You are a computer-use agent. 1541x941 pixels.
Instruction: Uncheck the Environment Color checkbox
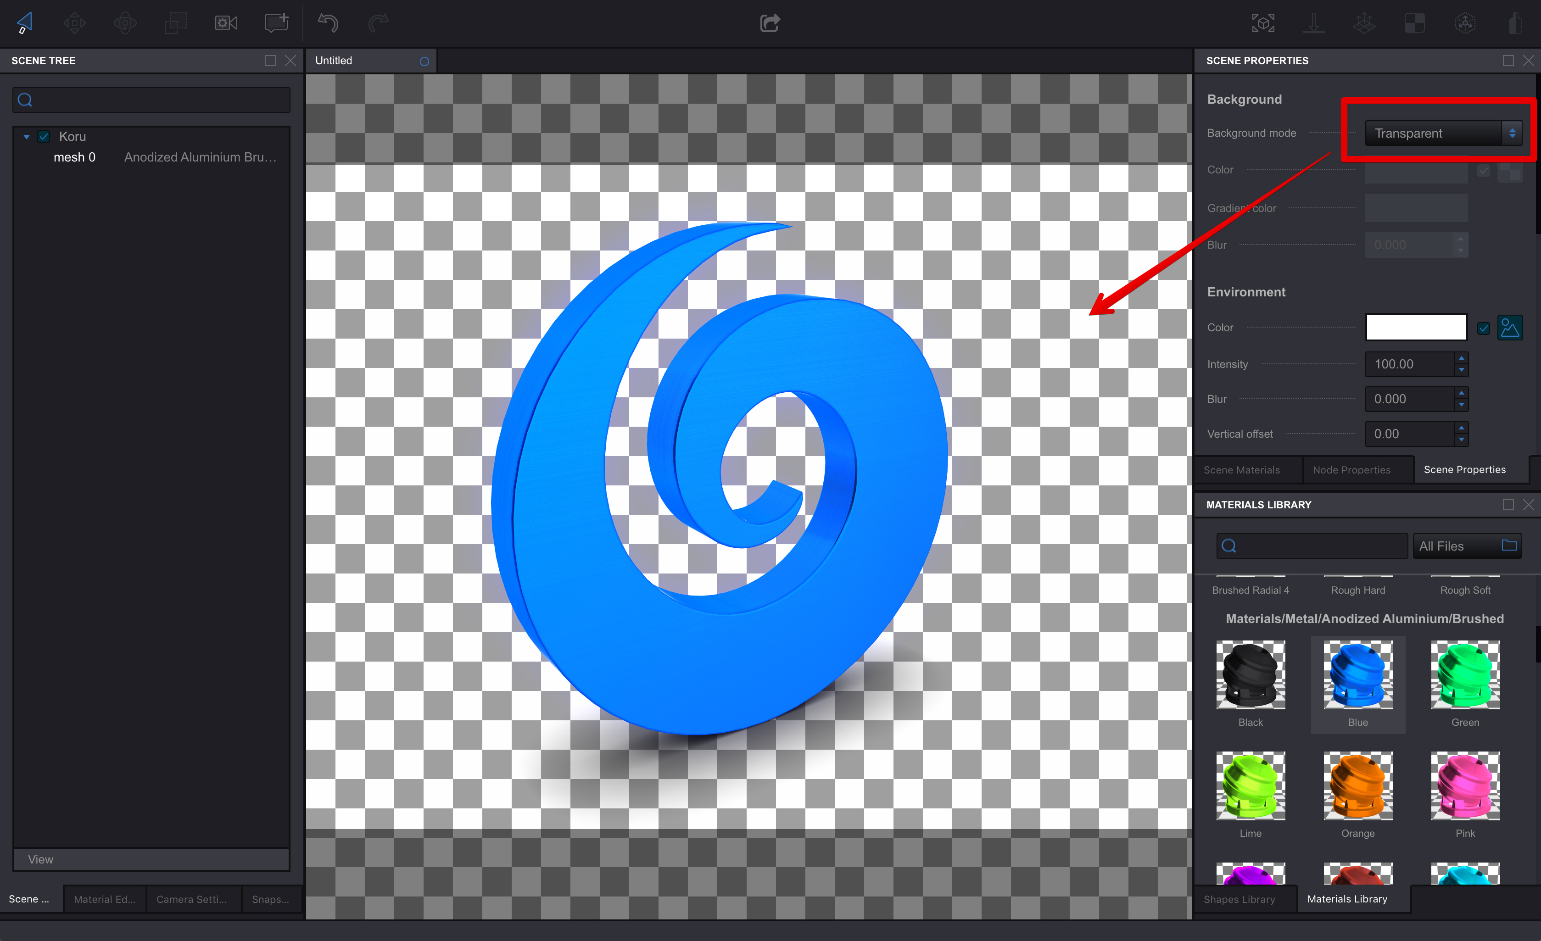click(x=1484, y=328)
